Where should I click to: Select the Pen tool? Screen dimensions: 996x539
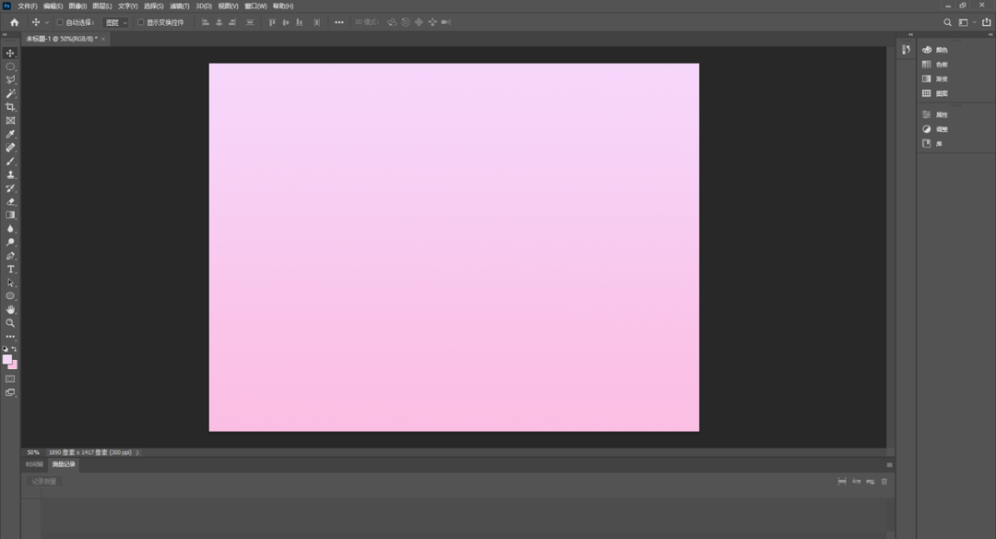11,256
